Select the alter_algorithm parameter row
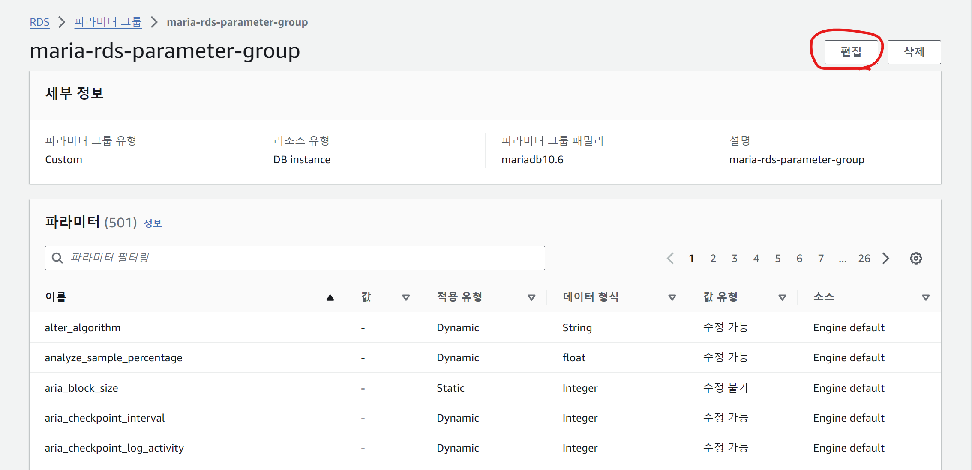 point(83,327)
